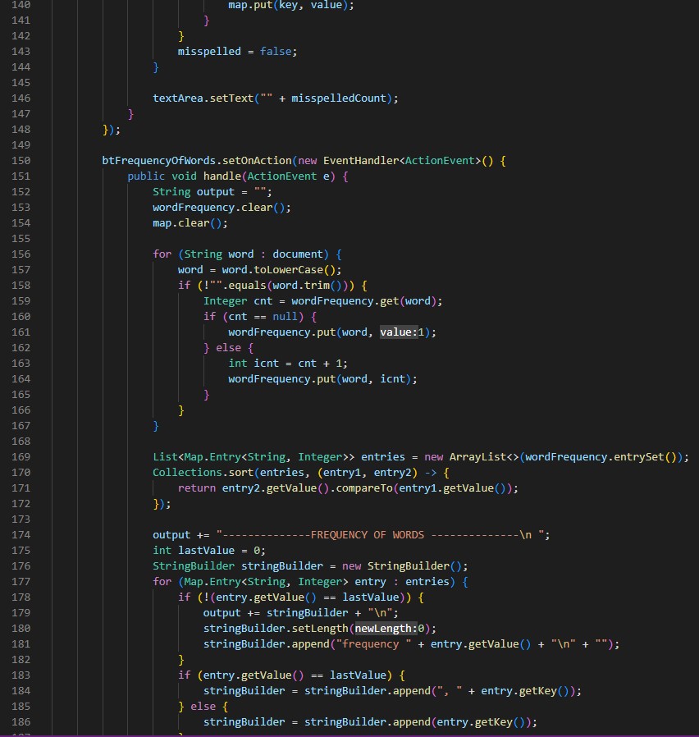Click 'misspelled' variable on line 143
Viewport: 699px width, 737px height.
[x=209, y=51]
